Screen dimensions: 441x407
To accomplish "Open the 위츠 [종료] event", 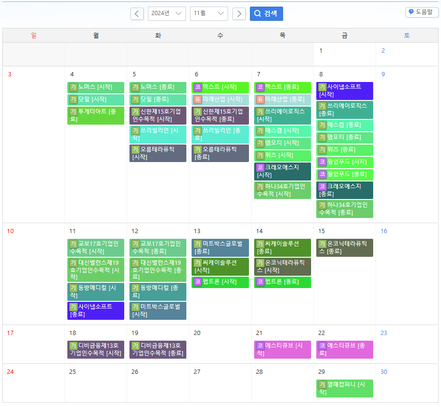I will point(345,150).
